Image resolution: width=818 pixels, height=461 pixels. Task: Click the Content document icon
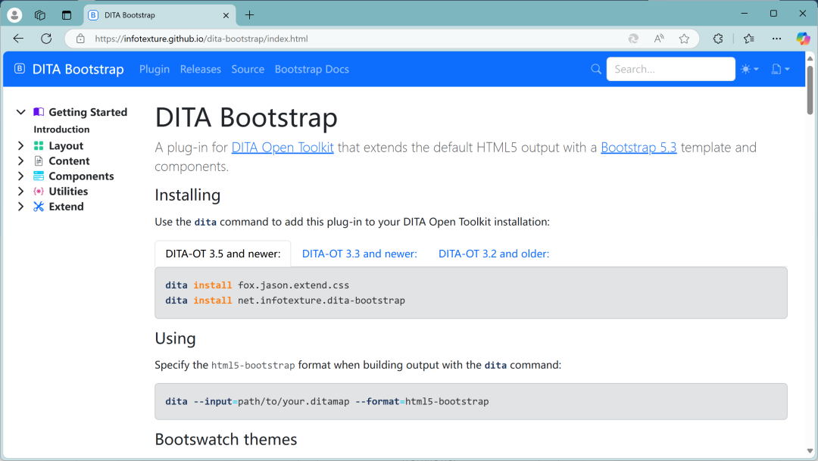coord(37,160)
